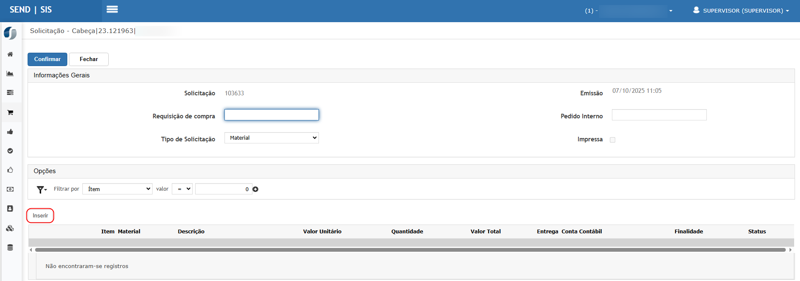
Task: Open the valor operator dropdown
Action: pyautogui.click(x=182, y=189)
